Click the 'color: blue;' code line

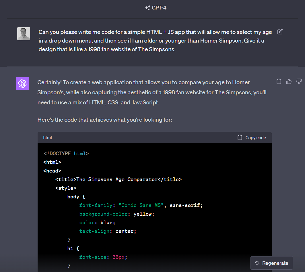pyautogui.click(x=97, y=223)
